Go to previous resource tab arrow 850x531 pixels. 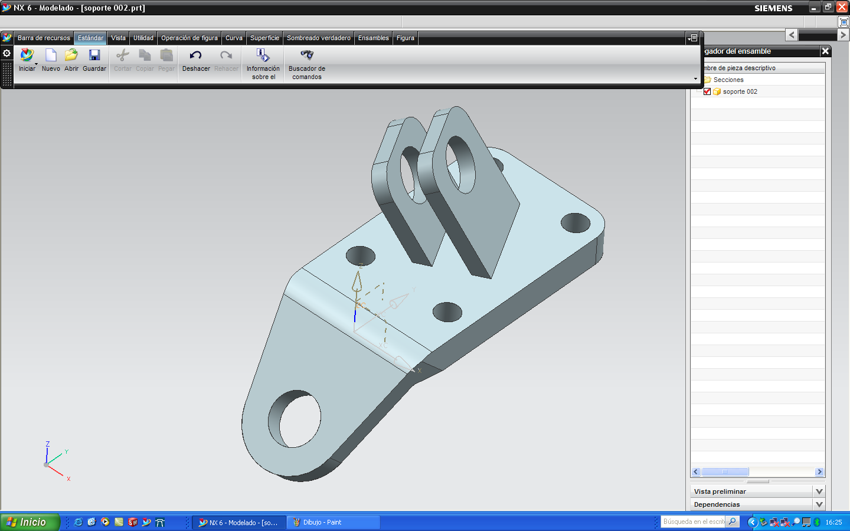(x=792, y=35)
